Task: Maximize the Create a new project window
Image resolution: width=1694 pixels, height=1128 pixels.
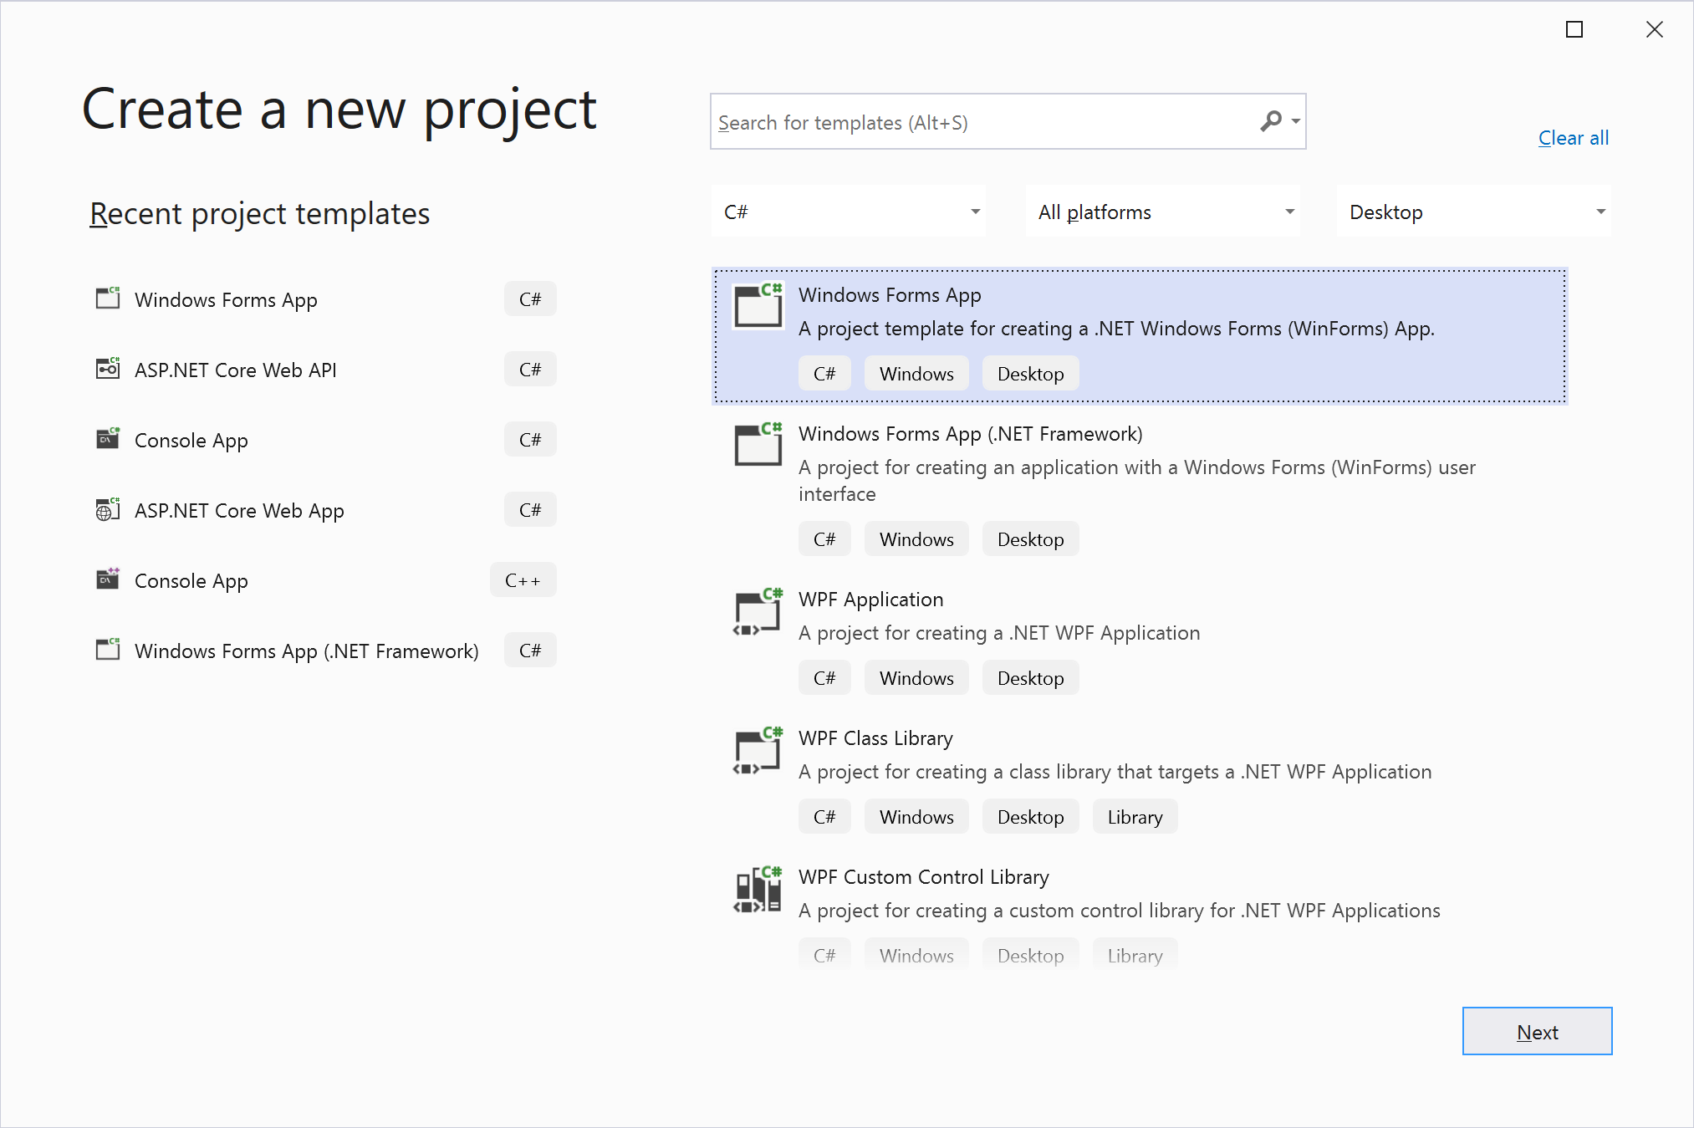Action: [1574, 30]
